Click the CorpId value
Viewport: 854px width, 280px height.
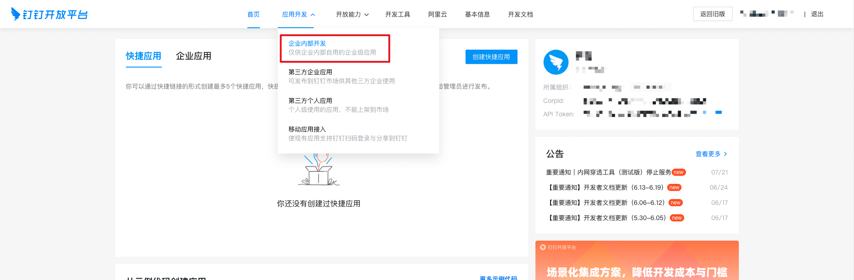pyautogui.click(x=645, y=101)
